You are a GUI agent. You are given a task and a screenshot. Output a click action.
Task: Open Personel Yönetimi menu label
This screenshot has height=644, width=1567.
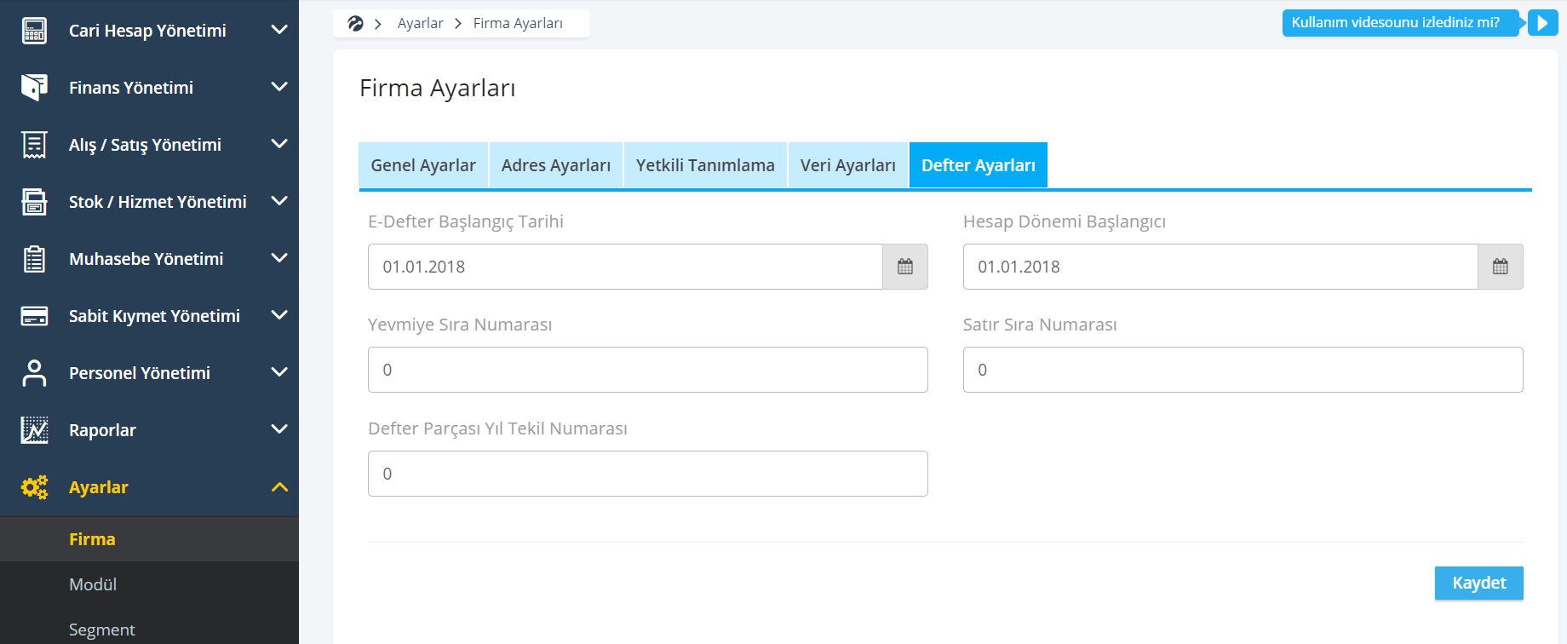pyautogui.click(x=140, y=373)
